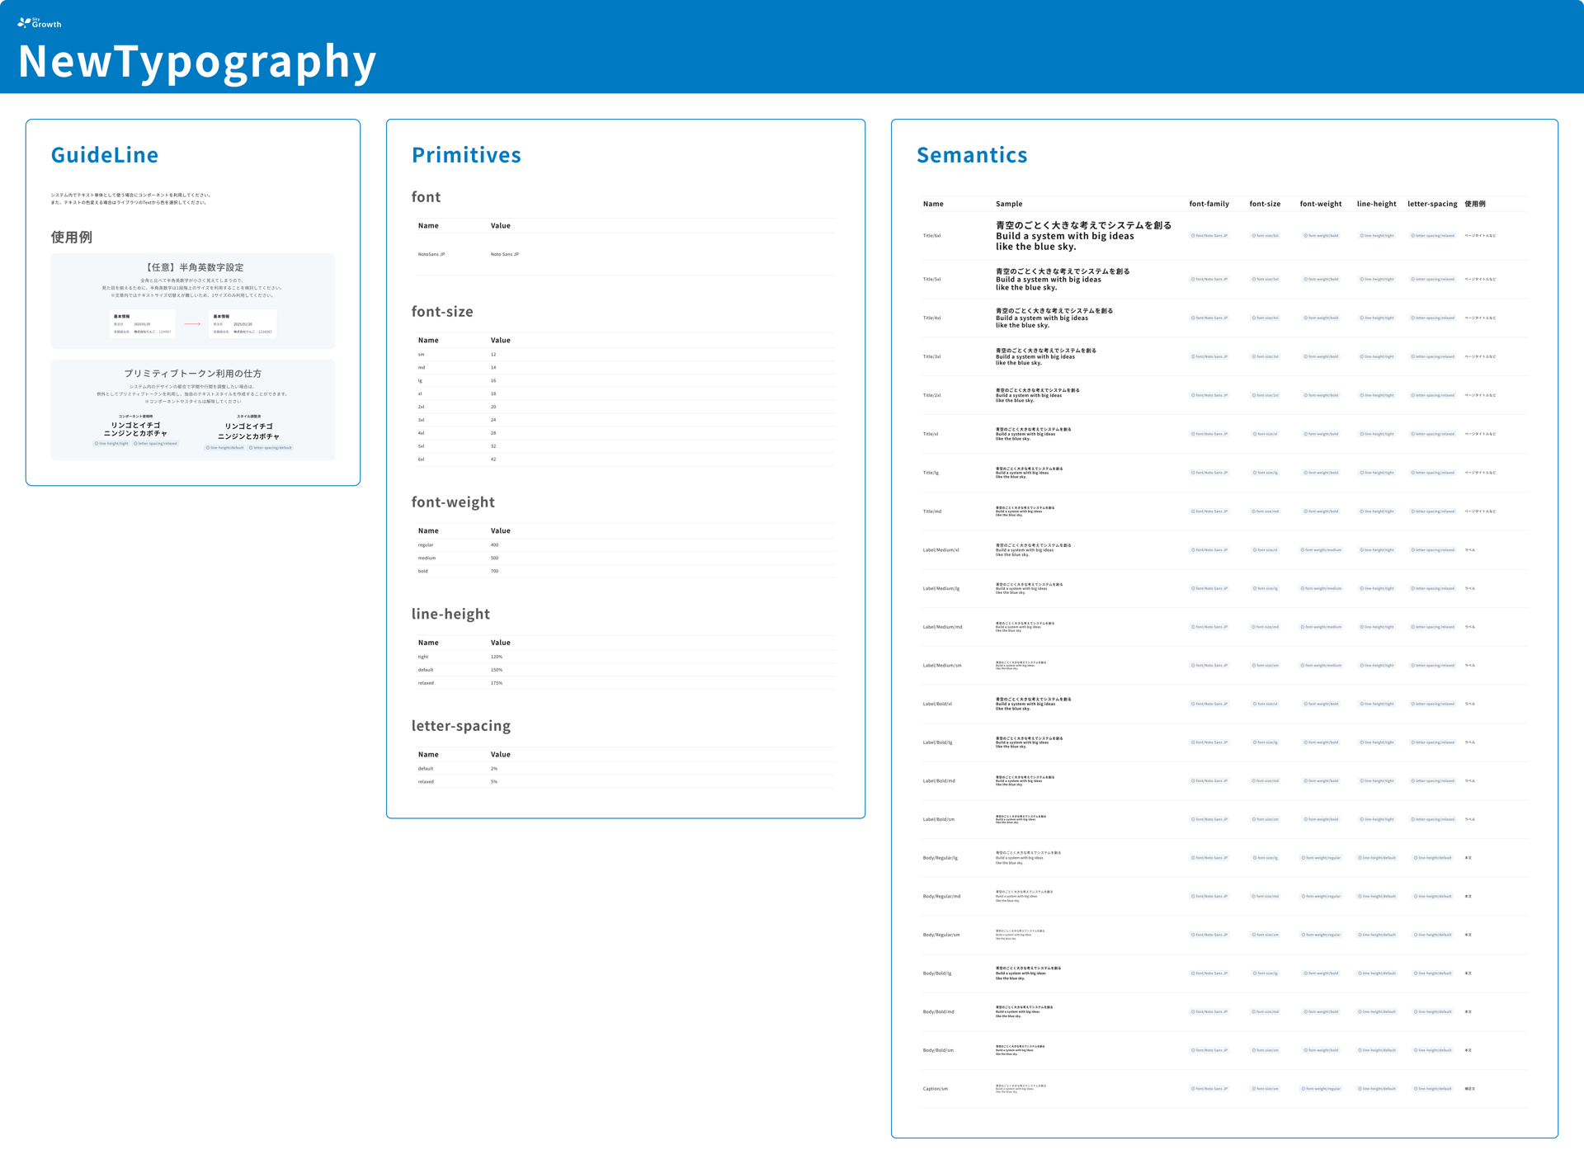This screenshot has width=1584, height=1164.
Task: Click the bold row in the font-weight table
Action: pyautogui.click(x=422, y=571)
